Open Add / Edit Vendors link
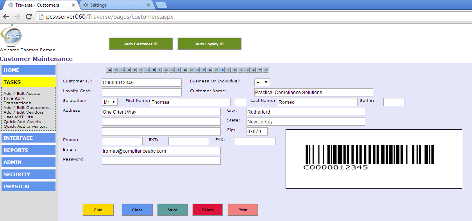Screen dimensions: 472x221 pos(24,112)
